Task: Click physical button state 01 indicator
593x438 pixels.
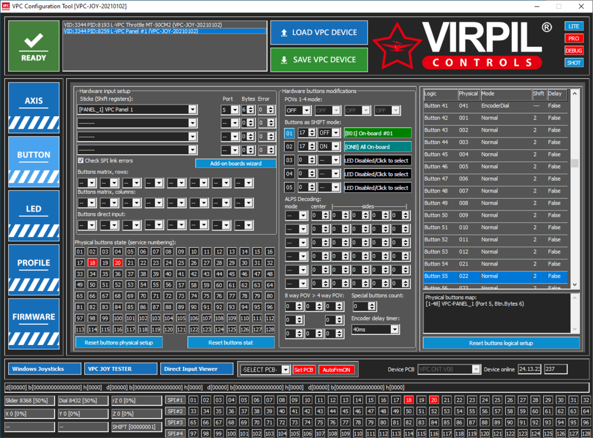Action: coord(79,252)
